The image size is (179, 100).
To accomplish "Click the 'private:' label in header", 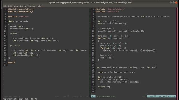I will coord(15,46).
